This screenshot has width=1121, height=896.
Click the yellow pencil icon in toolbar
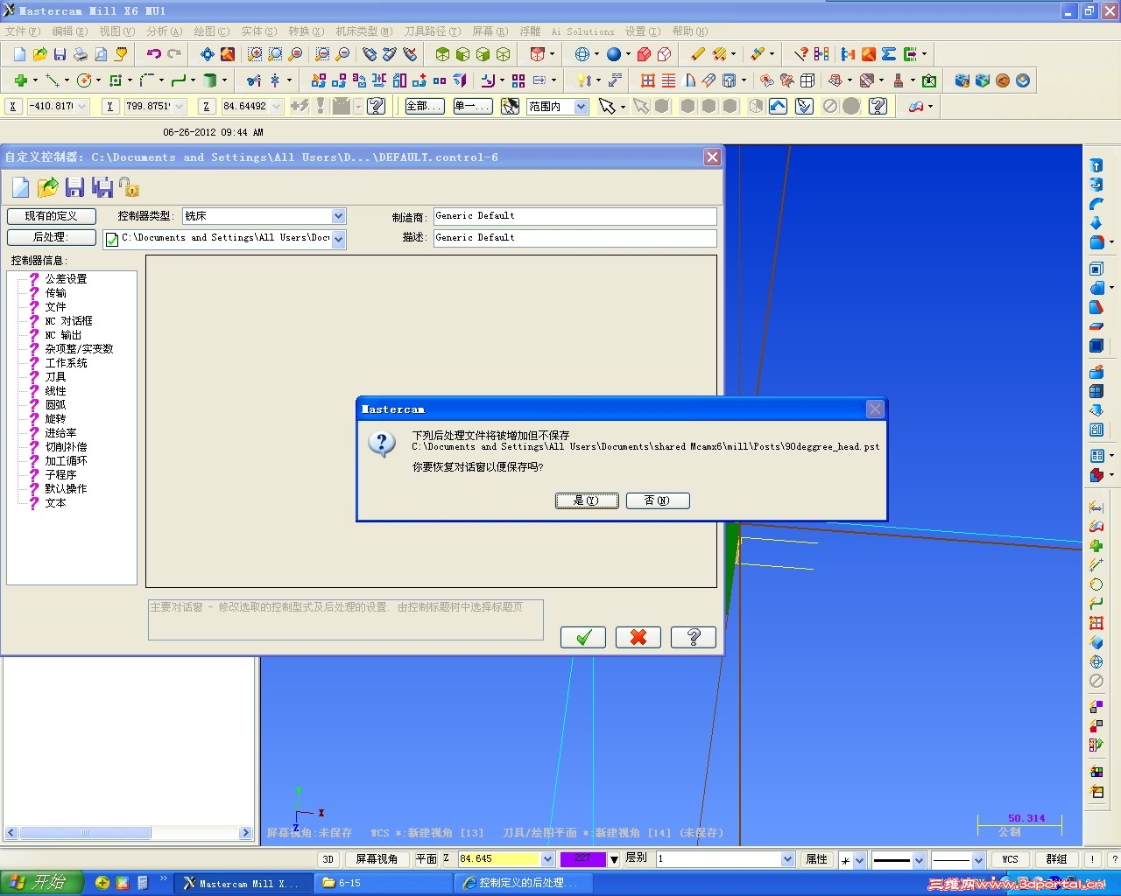pyautogui.click(x=698, y=54)
